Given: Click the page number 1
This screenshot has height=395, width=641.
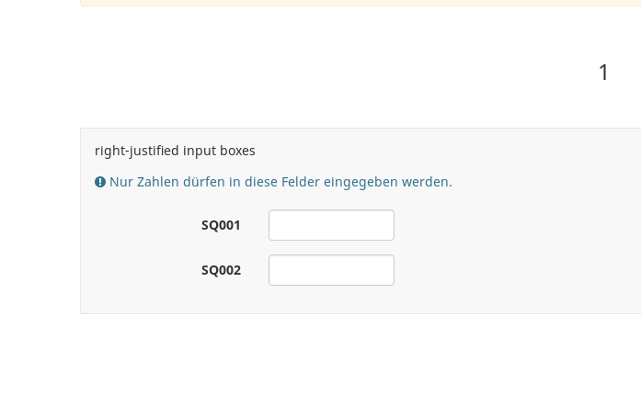Looking at the screenshot, I should pos(603,73).
